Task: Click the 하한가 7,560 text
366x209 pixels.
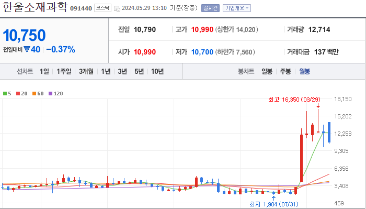Action: tap(235, 52)
